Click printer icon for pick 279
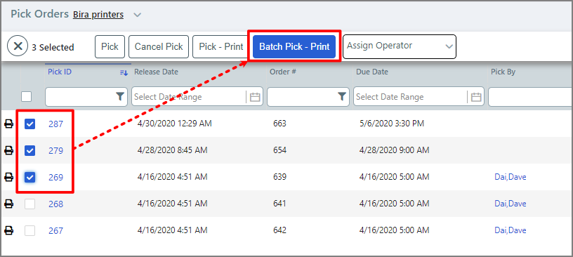Screen dimensions: 573x257 point(8,150)
